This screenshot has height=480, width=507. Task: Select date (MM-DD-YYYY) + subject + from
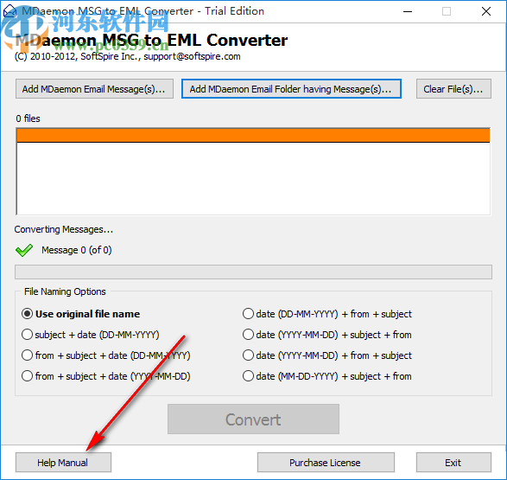point(326,376)
